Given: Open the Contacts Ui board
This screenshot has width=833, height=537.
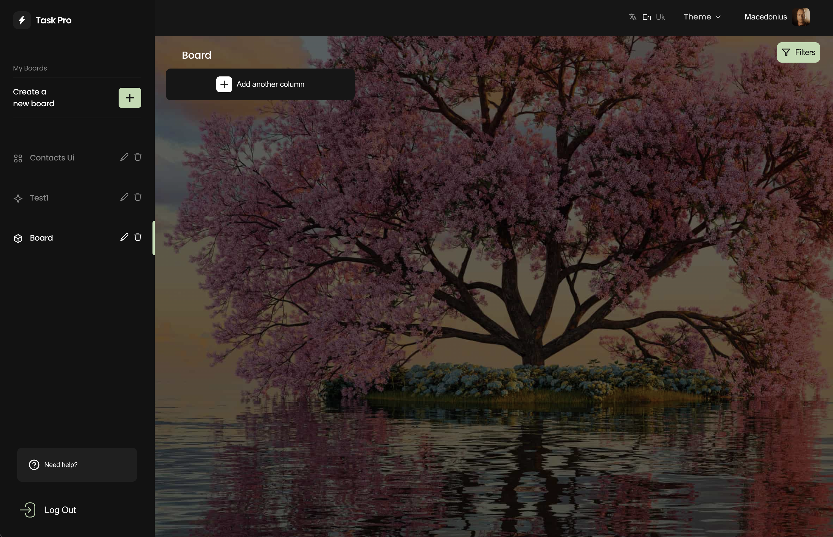Looking at the screenshot, I should [52, 158].
